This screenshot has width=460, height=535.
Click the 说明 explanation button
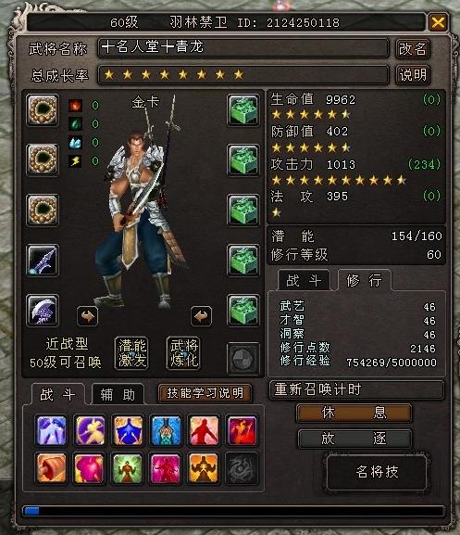click(413, 75)
